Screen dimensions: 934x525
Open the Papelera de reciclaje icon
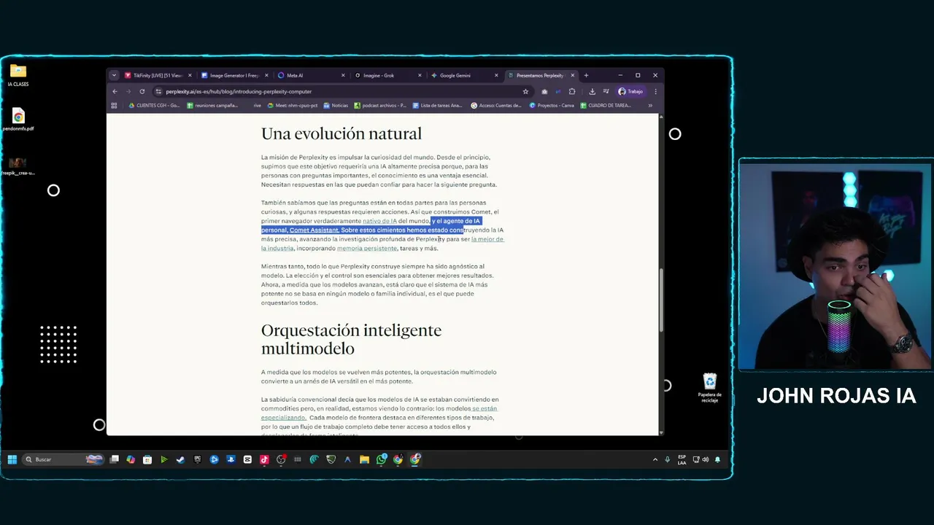pyautogui.click(x=710, y=387)
